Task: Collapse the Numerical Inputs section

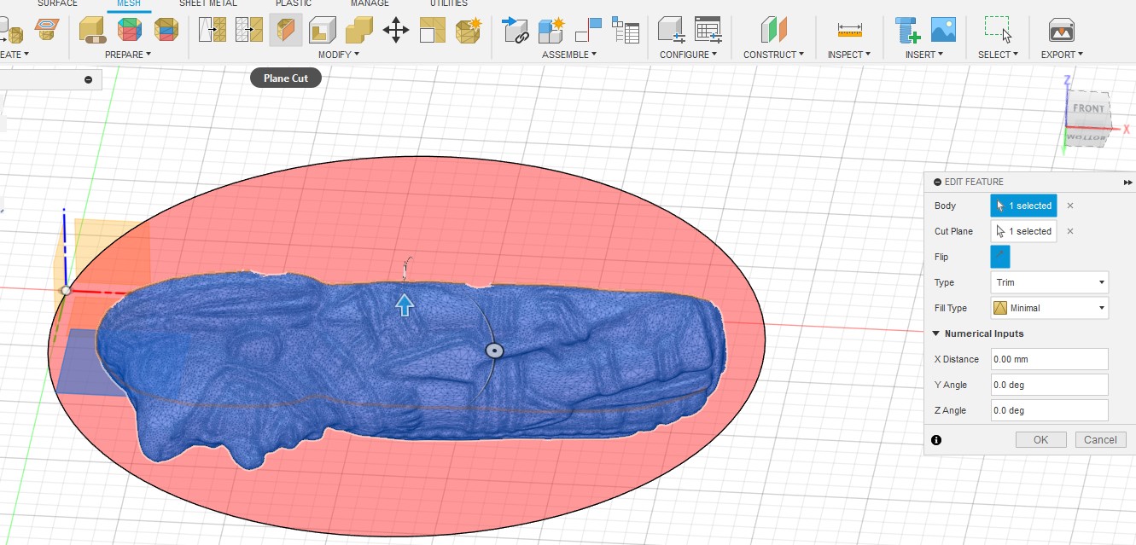Action: [x=936, y=333]
